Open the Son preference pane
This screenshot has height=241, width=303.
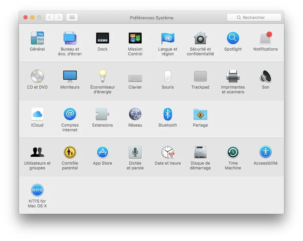(265, 76)
